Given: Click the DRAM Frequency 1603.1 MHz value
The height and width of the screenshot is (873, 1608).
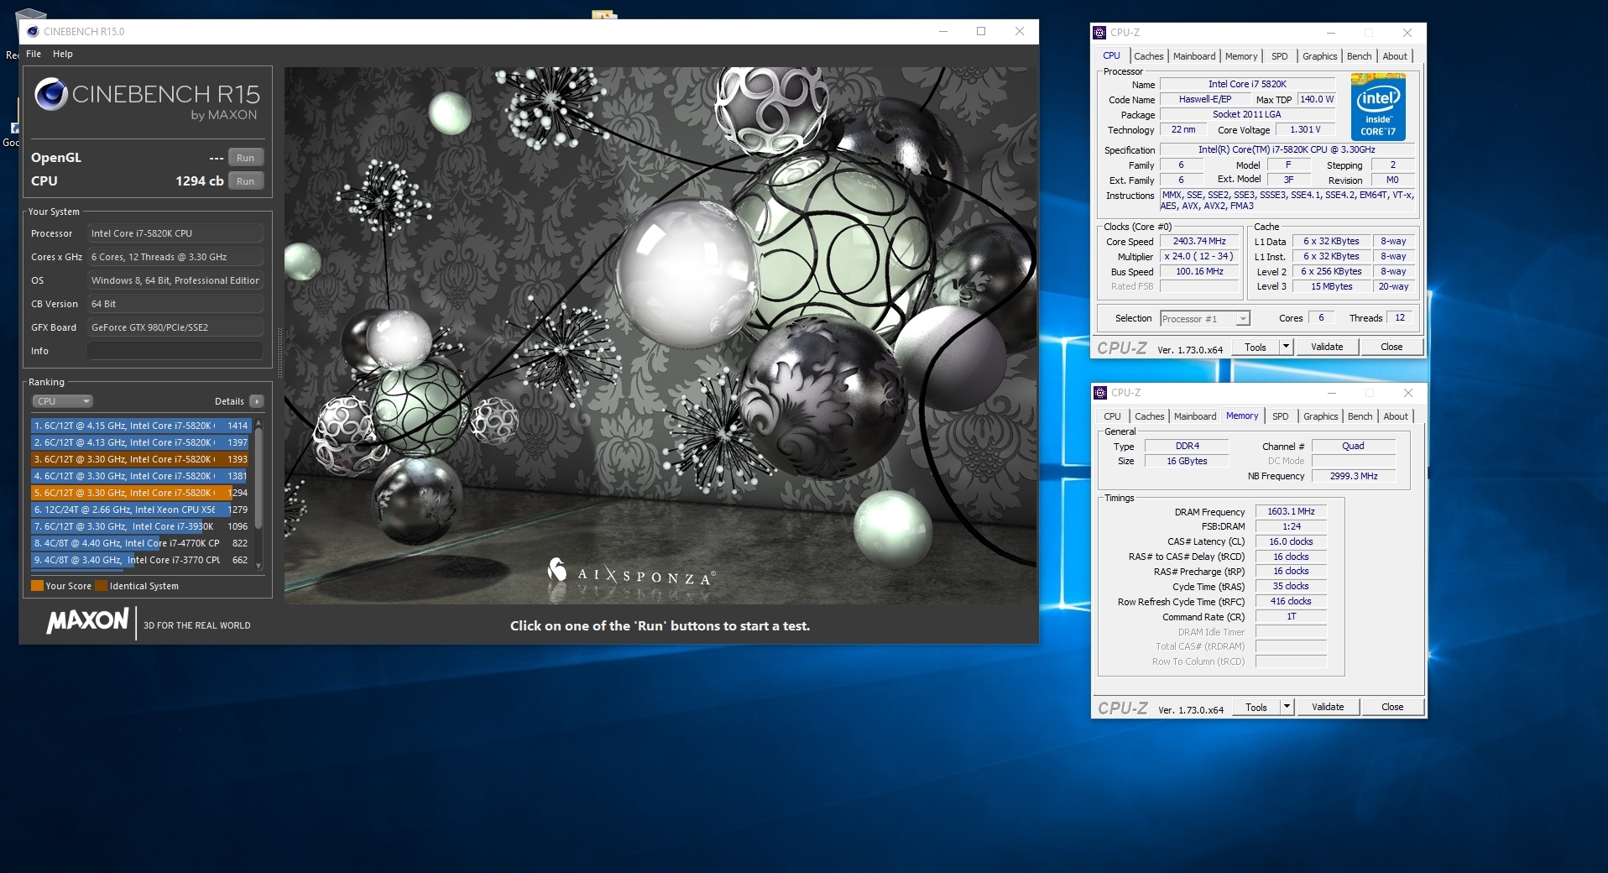Looking at the screenshot, I should 1291,511.
